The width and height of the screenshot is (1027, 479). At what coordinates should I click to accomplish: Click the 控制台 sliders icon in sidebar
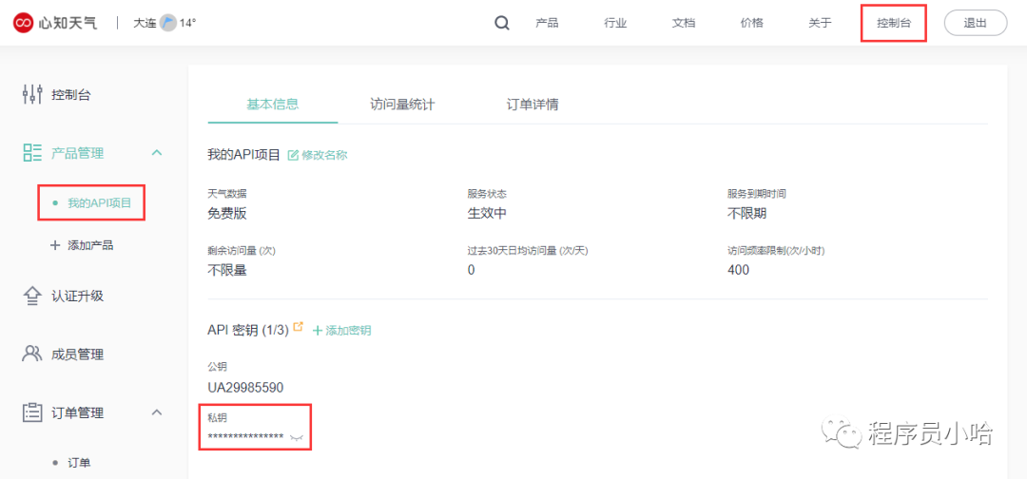32,94
